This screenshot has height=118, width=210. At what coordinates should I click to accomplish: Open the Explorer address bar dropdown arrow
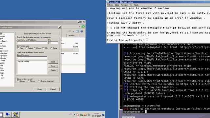[x=79, y=26]
